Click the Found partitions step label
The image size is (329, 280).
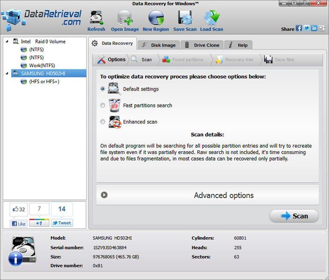tap(188, 60)
